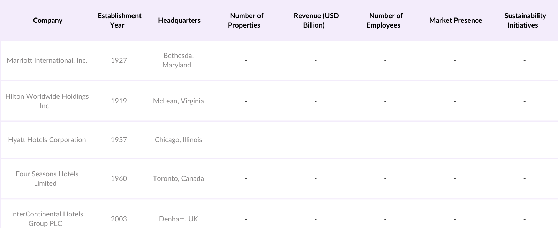This screenshot has height=228, width=558.
Task: Click the Hilton Worldwide Holdings Inc. cell
Action: (47, 101)
